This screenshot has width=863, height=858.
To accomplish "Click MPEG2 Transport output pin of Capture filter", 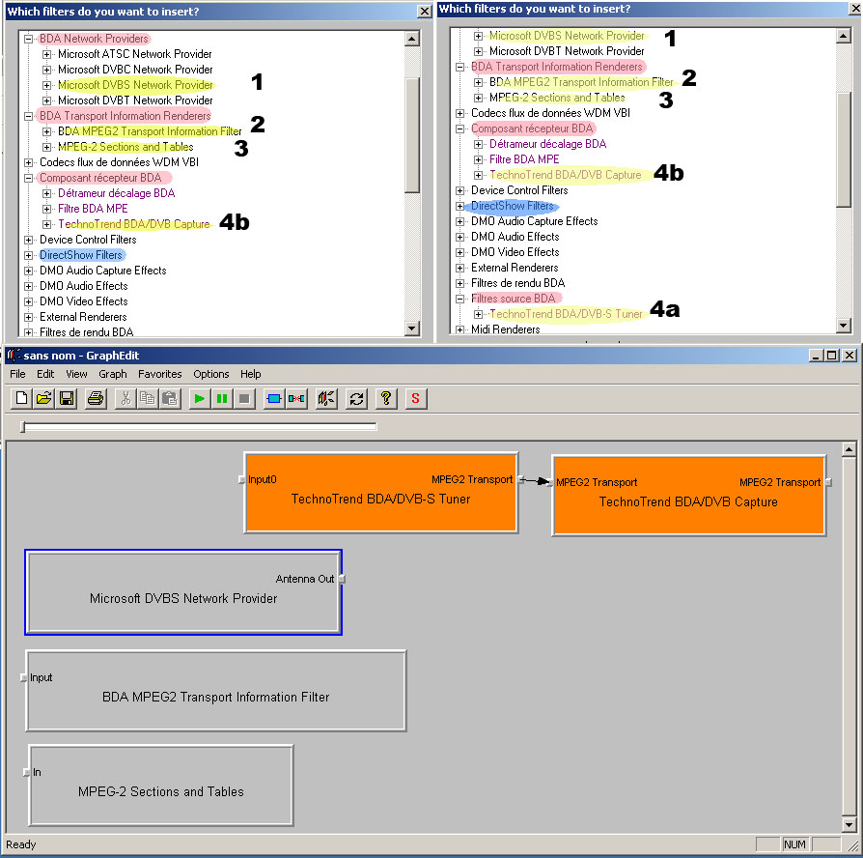I will [x=828, y=482].
